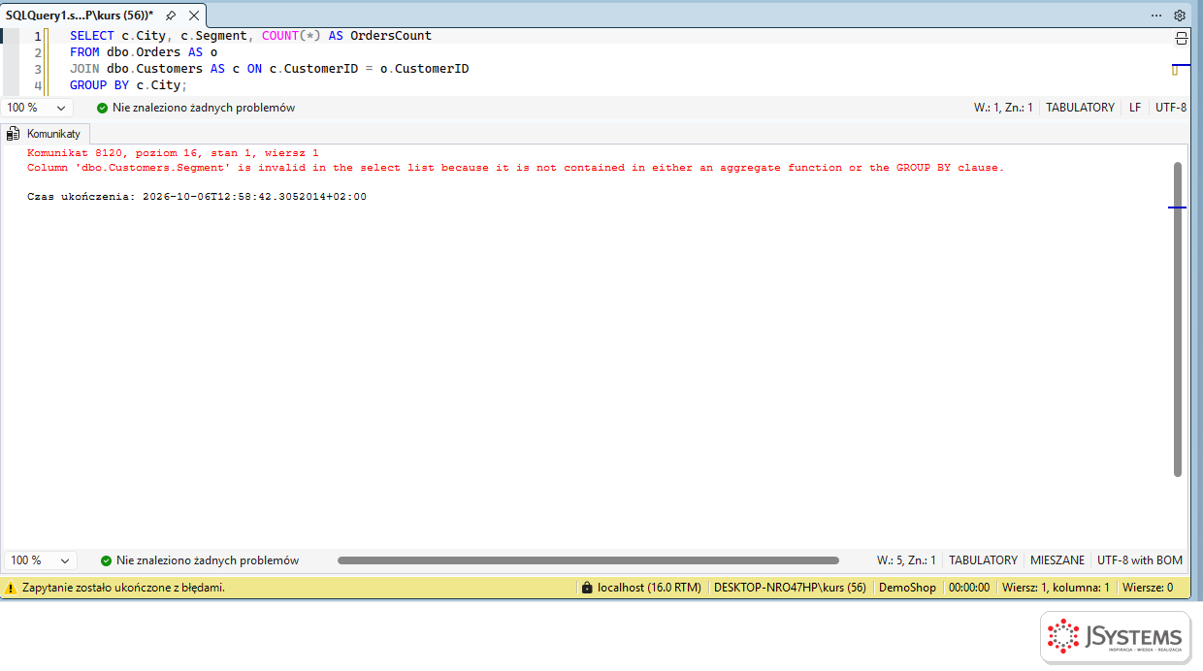Click the lock icon next to localhost
The width and height of the screenshot is (1203, 671).
tap(586, 588)
